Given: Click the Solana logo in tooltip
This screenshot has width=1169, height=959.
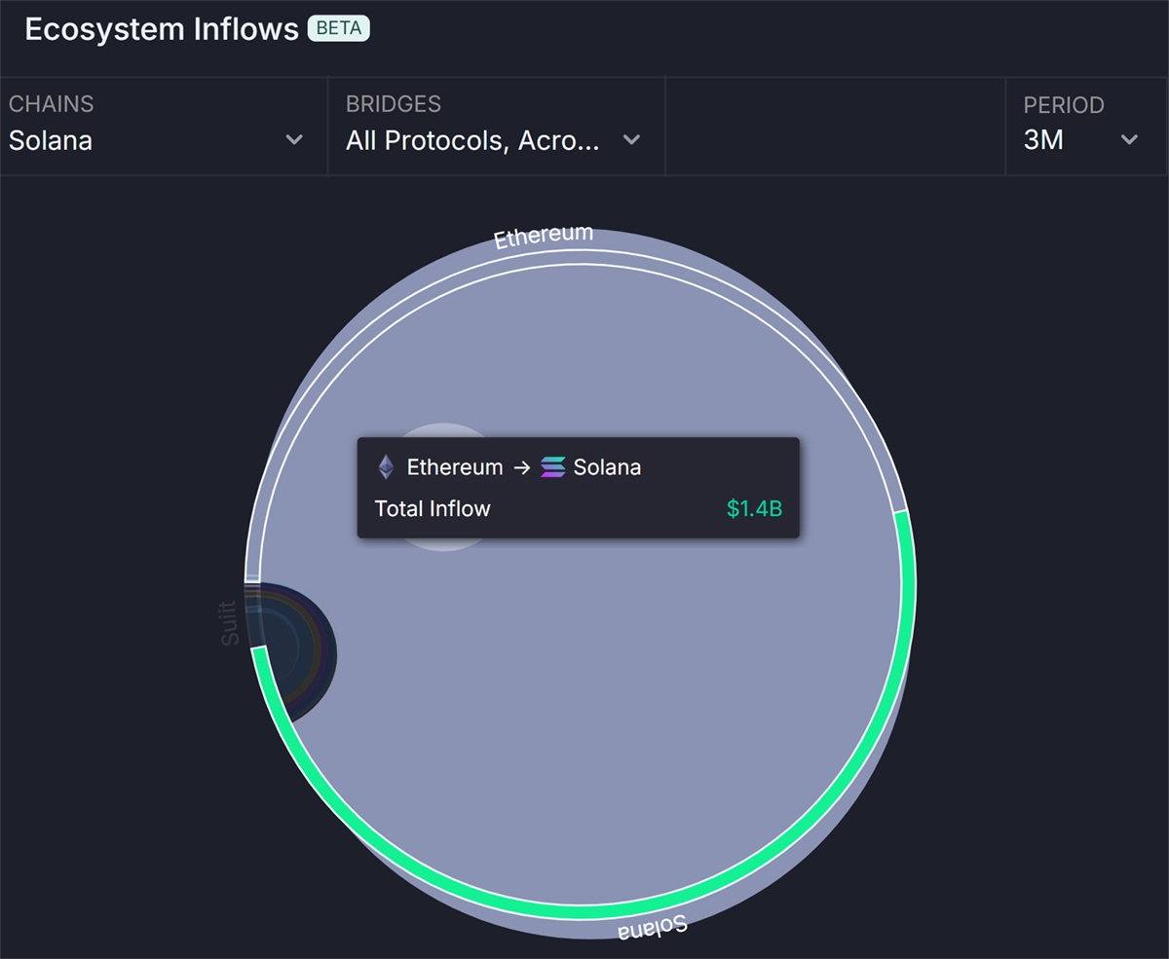Looking at the screenshot, I should click(x=552, y=467).
